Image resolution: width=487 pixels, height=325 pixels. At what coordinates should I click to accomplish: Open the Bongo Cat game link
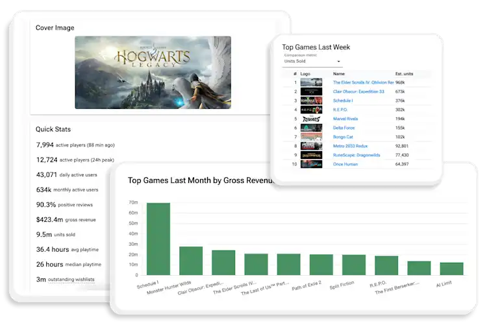pyautogui.click(x=343, y=137)
